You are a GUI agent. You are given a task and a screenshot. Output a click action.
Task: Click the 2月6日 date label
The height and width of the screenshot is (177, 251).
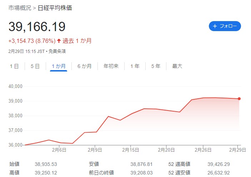tap(59, 150)
